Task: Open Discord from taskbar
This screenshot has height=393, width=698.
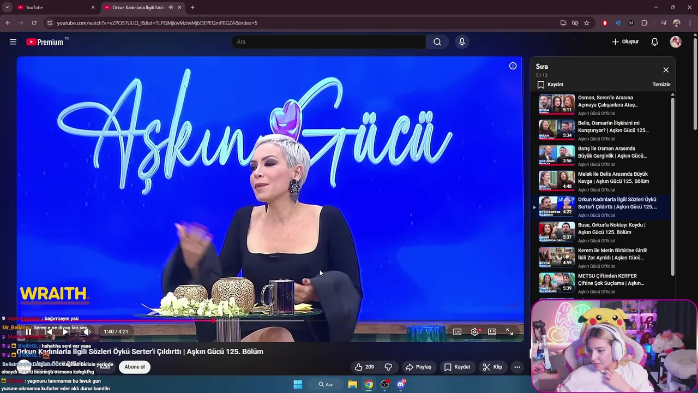Action: pos(401,384)
